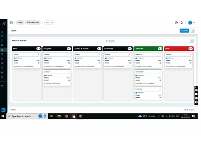Select the Converted column header
The height and width of the screenshot is (151, 201).
coord(148,49)
